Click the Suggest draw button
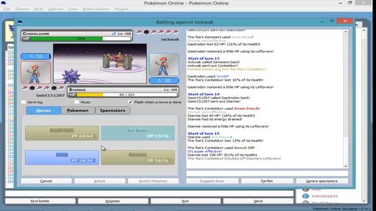This screenshot has width=376, height=211. pyautogui.click(x=212, y=181)
